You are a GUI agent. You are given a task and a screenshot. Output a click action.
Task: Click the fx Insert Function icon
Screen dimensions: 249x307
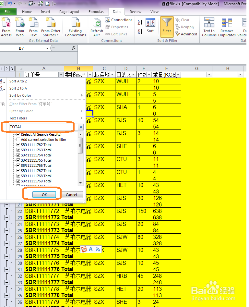click(x=74, y=48)
